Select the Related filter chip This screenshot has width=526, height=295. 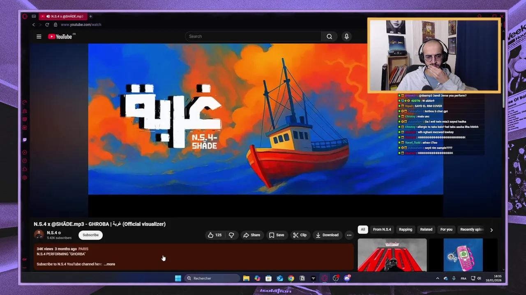[x=426, y=229]
